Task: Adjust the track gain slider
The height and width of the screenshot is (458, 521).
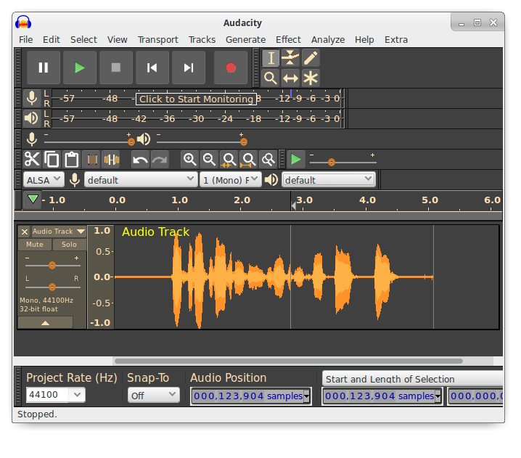Action: 52,266
